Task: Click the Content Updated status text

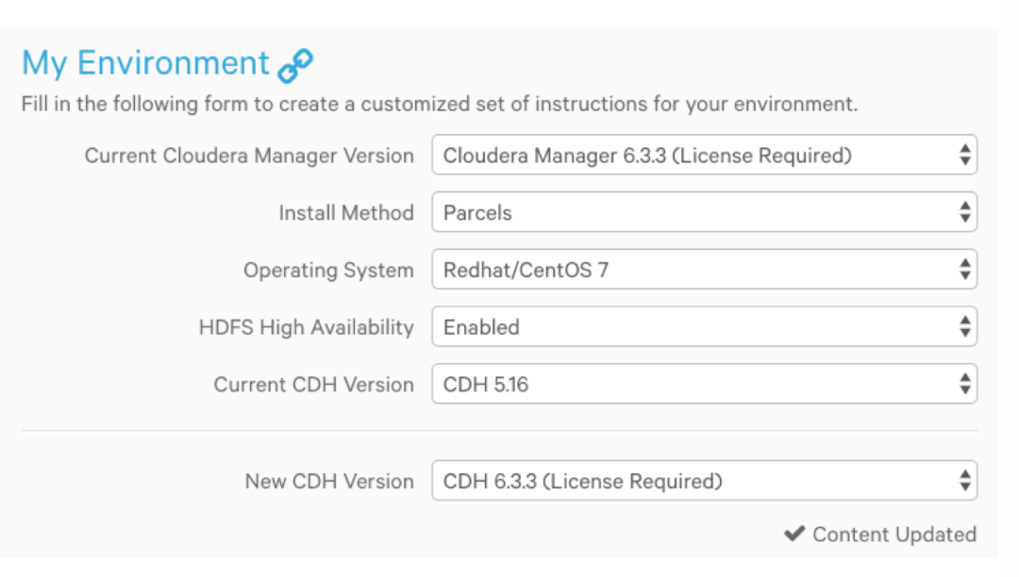Action: (x=894, y=535)
